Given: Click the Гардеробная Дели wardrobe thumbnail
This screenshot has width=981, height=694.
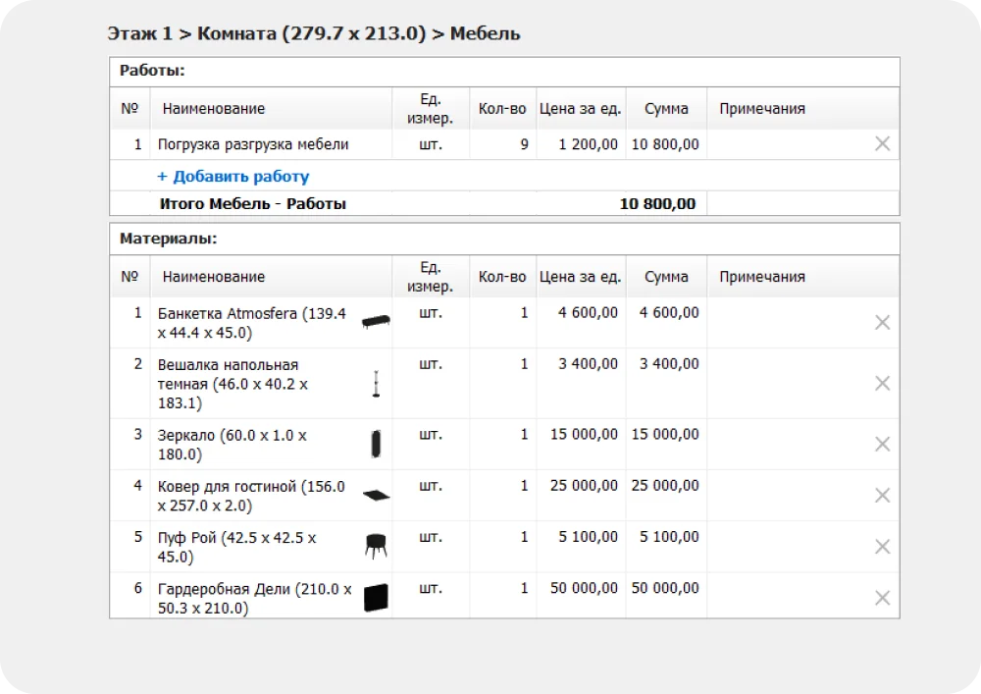Looking at the screenshot, I should pos(376,597).
